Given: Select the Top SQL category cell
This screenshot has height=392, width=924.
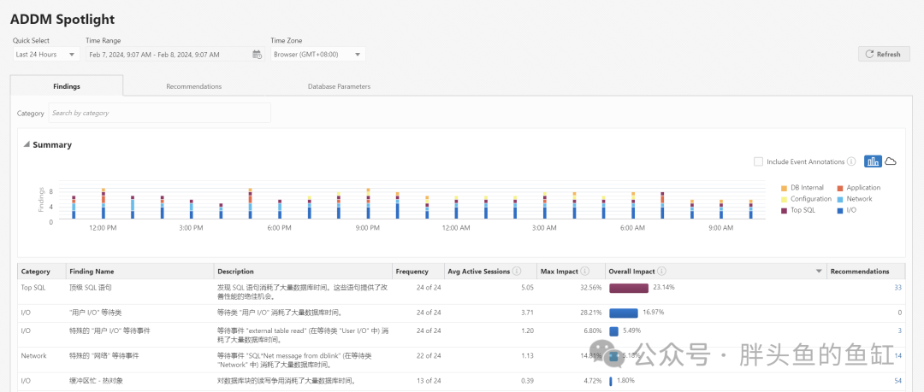Looking at the screenshot, I should pos(33,288).
